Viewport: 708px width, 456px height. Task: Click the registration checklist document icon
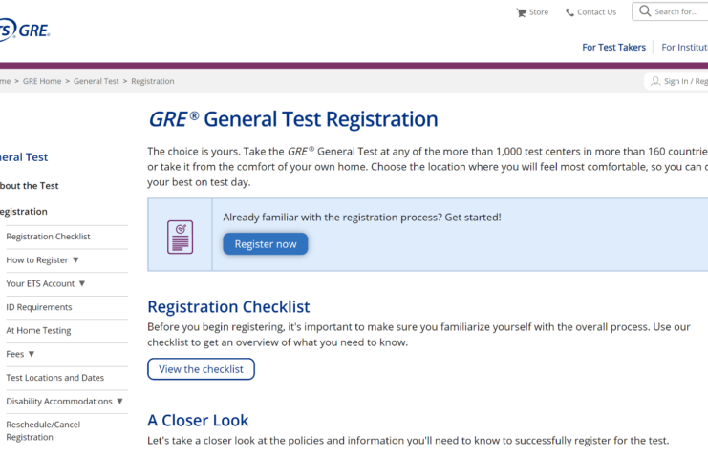coord(180,236)
